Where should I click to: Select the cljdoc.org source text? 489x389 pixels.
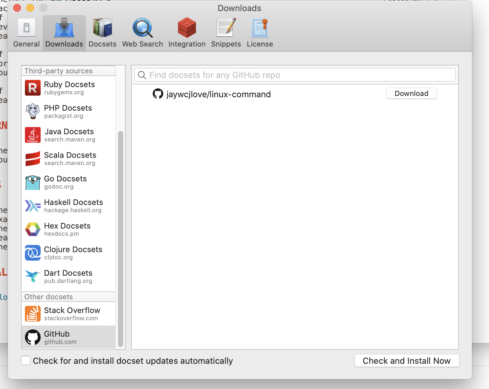tap(58, 257)
